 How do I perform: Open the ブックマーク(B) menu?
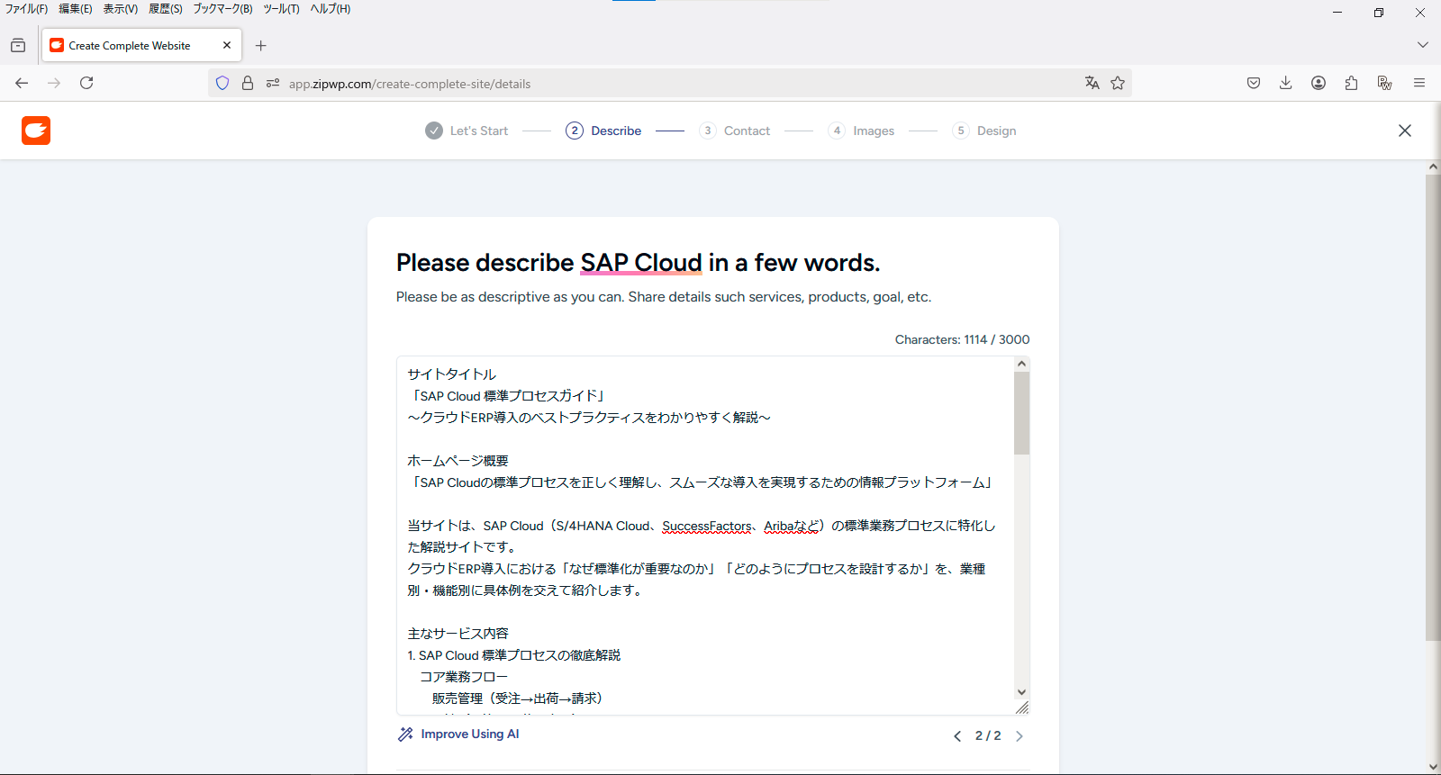click(x=222, y=9)
